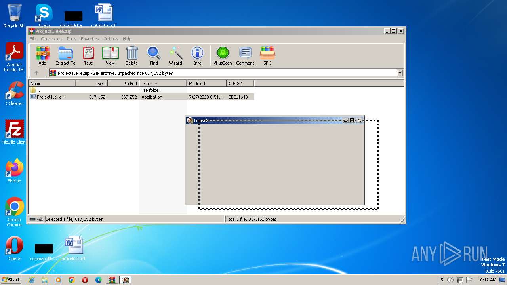The width and height of the screenshot is (507, 285).
Task: Open the Opera desktop icon
Action: click(14, 248)
